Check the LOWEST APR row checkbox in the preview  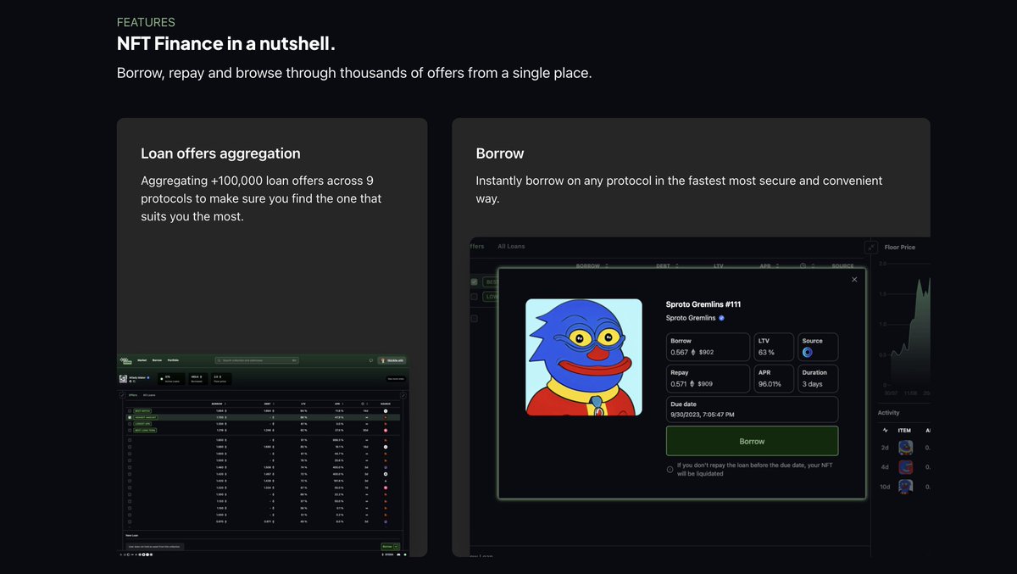click(130, 424)
